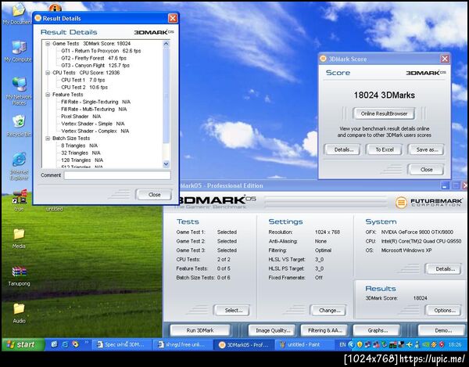This screenshot has width=469, height=367.
Task: Click Details in the 3DMark Score dialog
Action: point(343,149)
